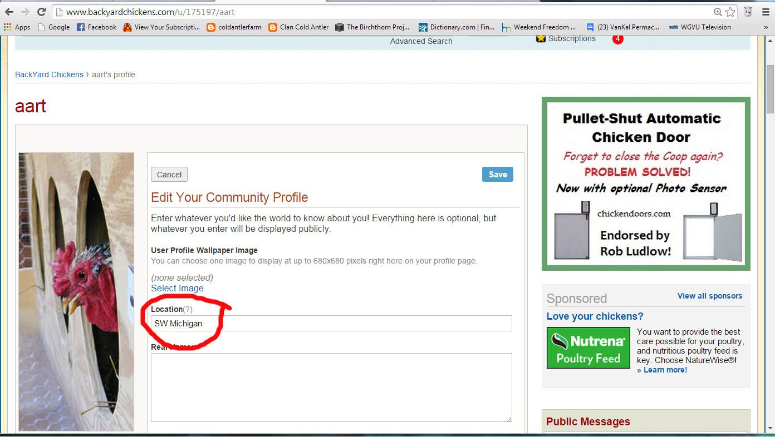Expand the bookmarks overflow chevron

(767, 27)
